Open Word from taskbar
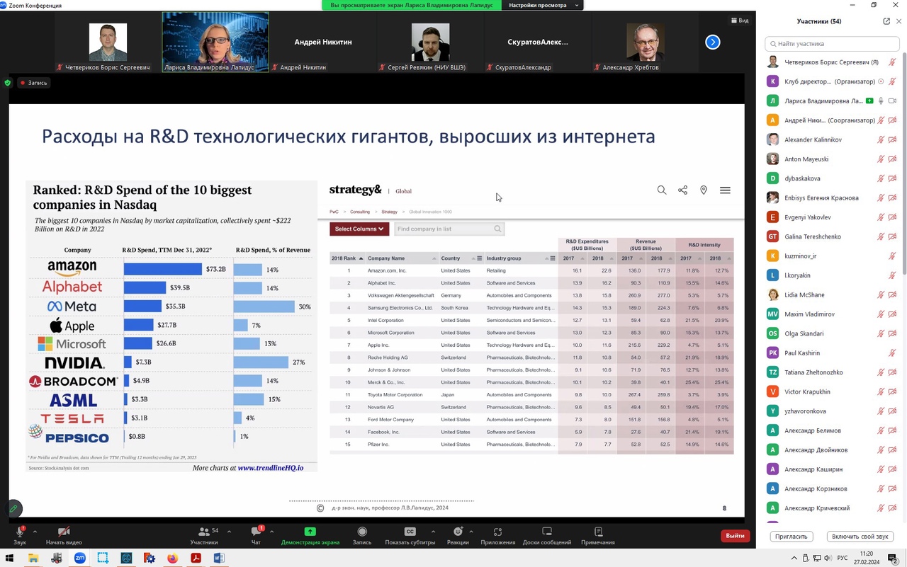This screenshot has height=567, width=907. [x=219, y=558]
